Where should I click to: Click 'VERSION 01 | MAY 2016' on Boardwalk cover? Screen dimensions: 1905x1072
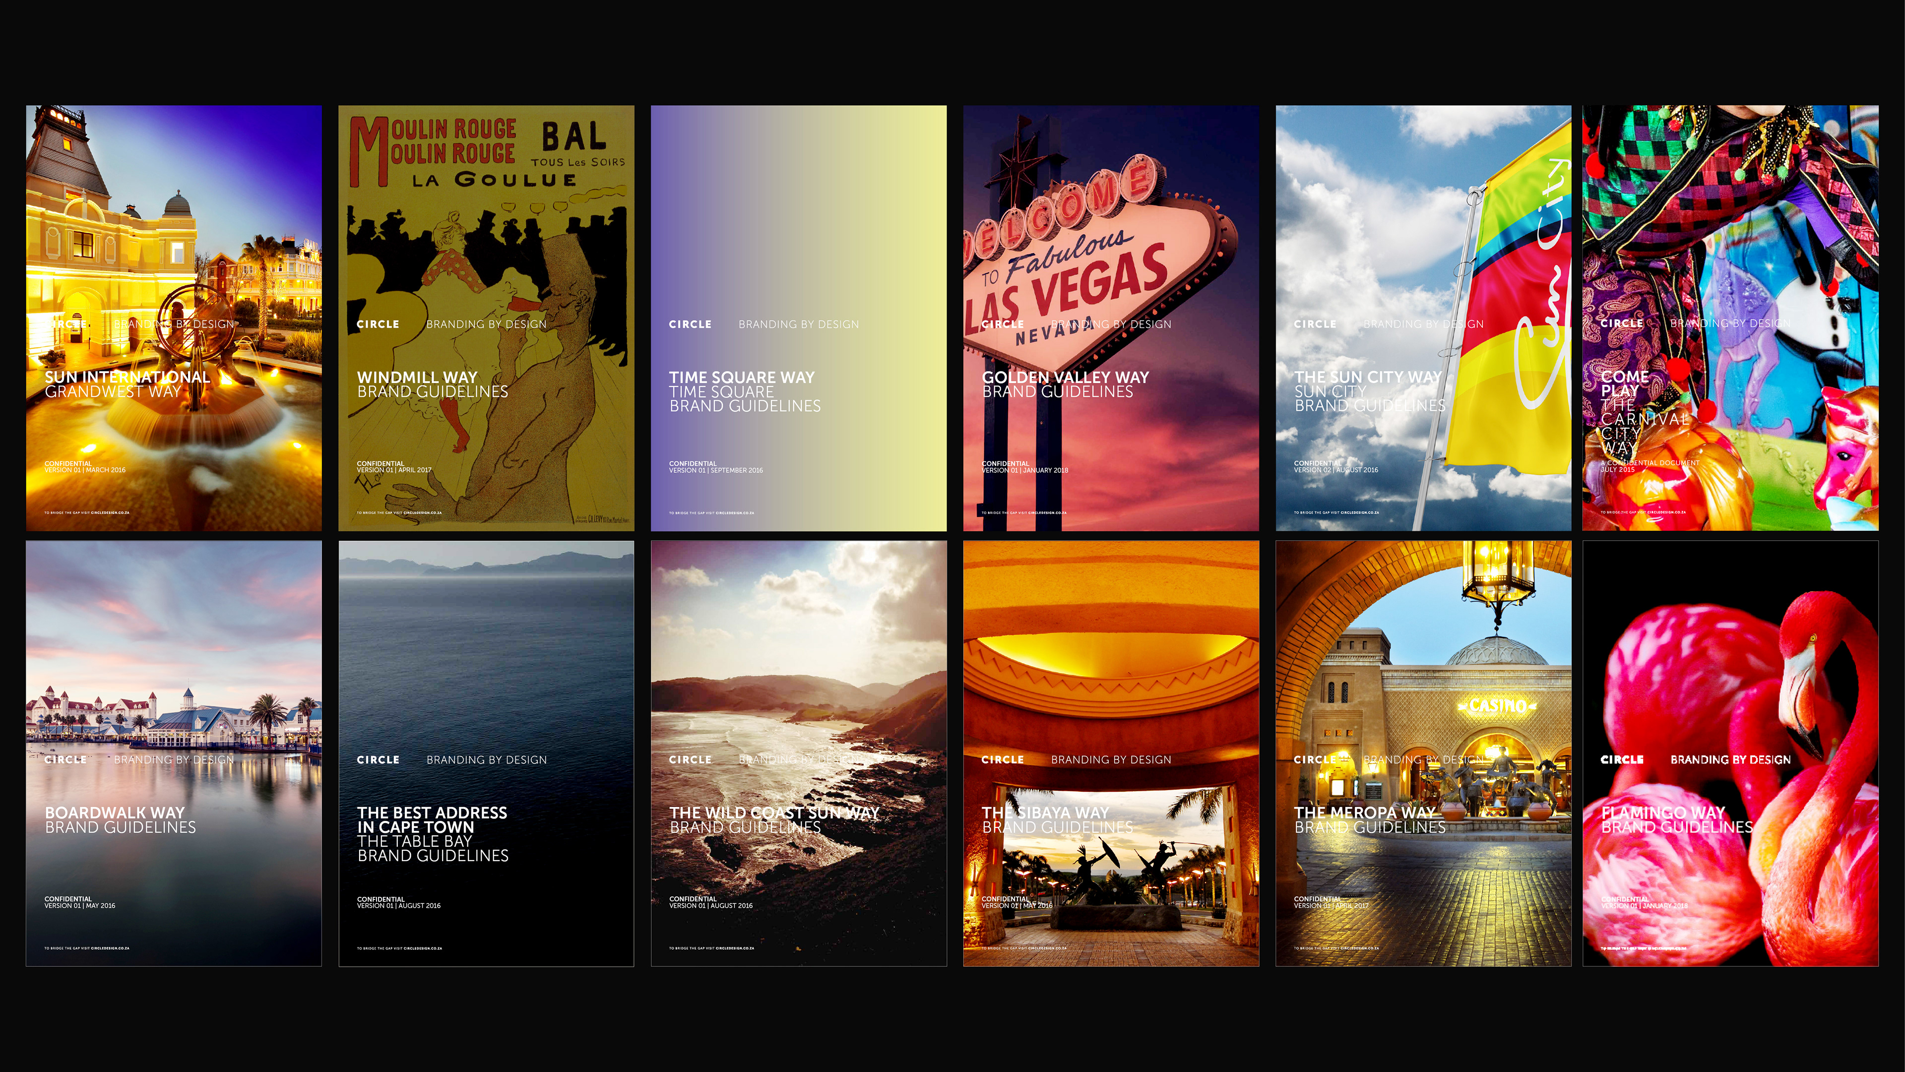(x=80, y=906)
